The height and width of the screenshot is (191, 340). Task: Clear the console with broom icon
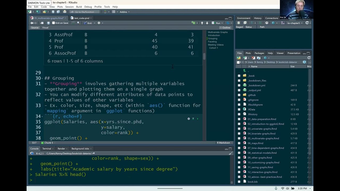pyautogui.click(x=230, y=153)
